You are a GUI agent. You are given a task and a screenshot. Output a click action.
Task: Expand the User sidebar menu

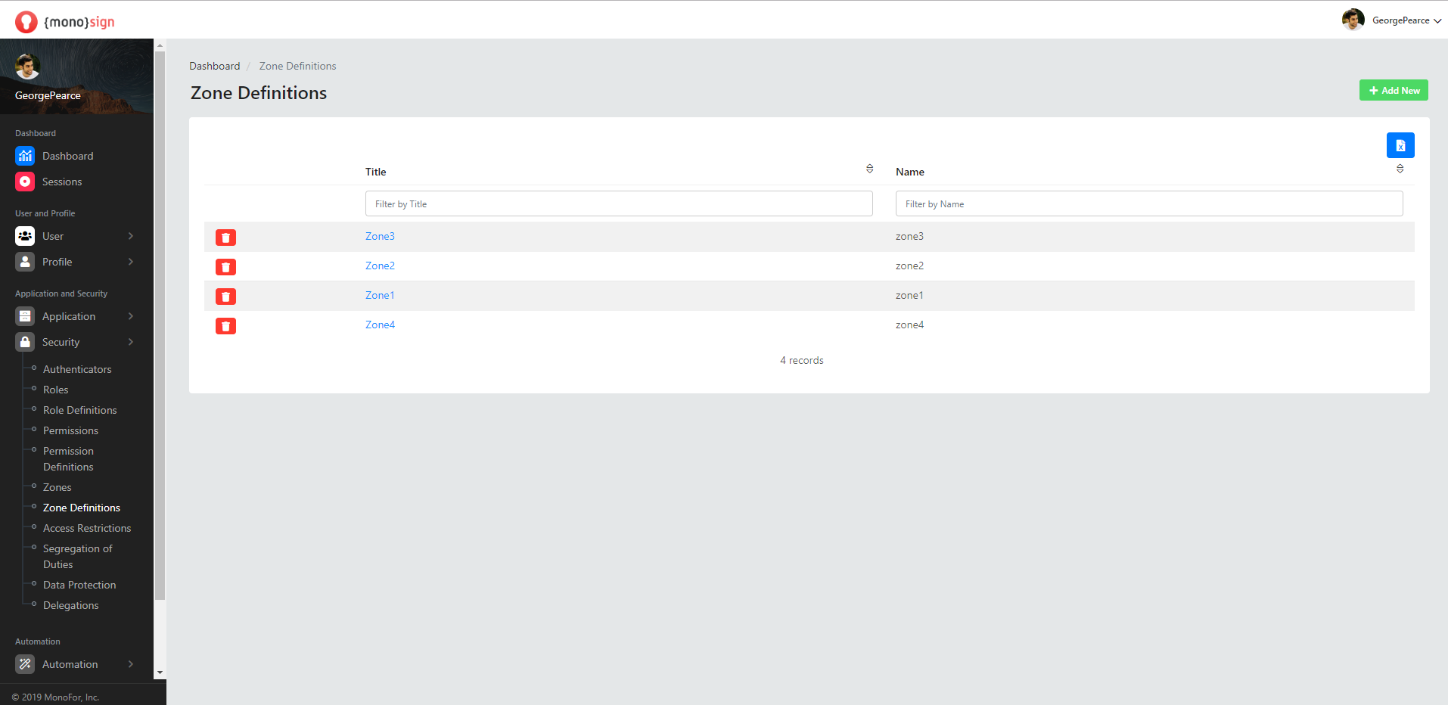[x=130, y=236]
